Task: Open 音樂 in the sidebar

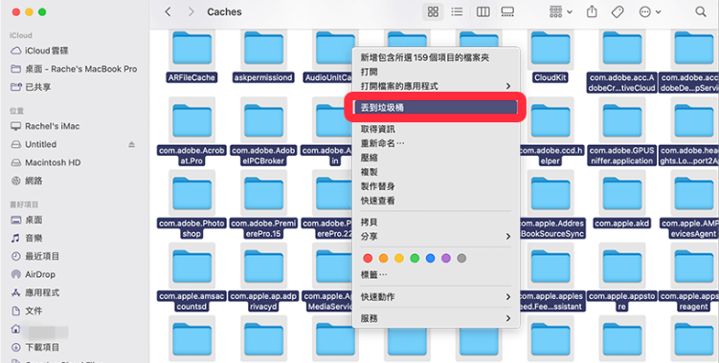Action: pos(27,238)
